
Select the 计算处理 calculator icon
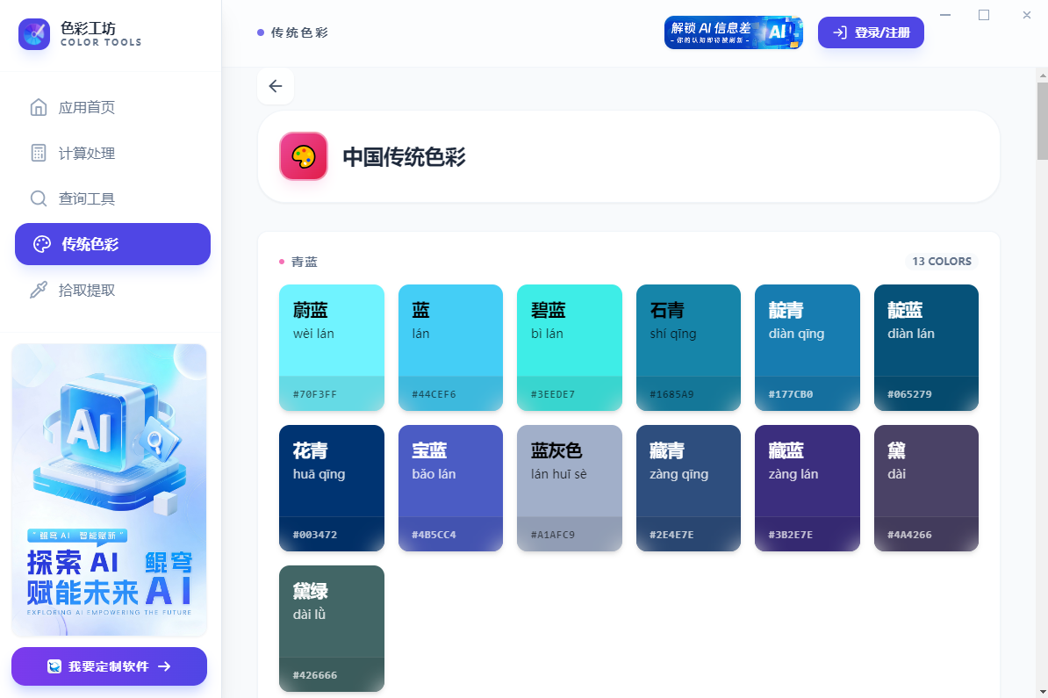click(39, 153)
